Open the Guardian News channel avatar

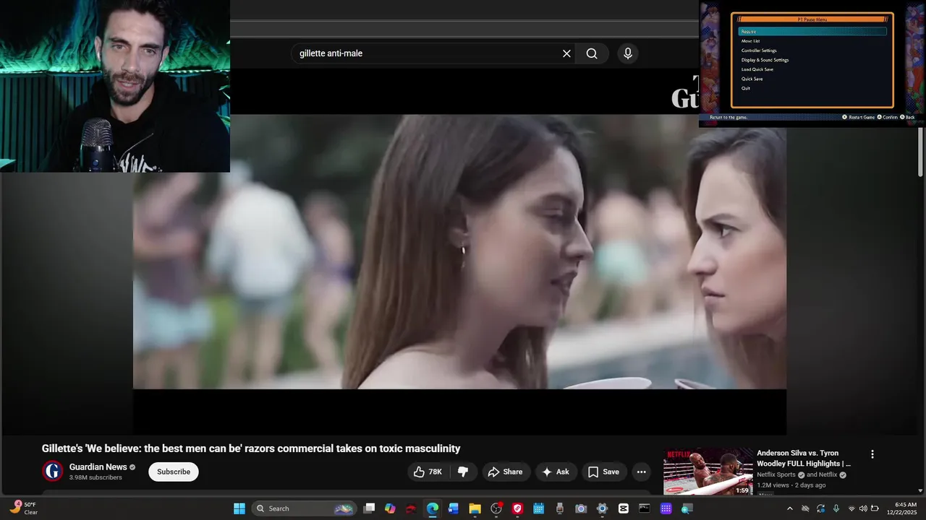pos(52,472)
